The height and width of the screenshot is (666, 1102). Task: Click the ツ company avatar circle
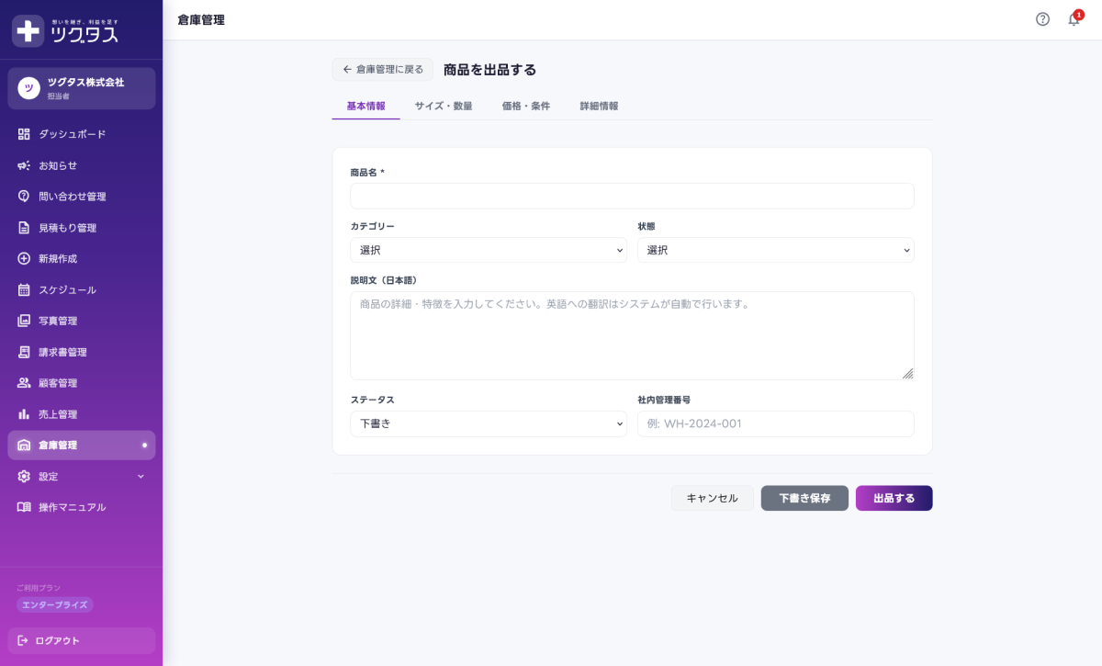tap(28, 88)
